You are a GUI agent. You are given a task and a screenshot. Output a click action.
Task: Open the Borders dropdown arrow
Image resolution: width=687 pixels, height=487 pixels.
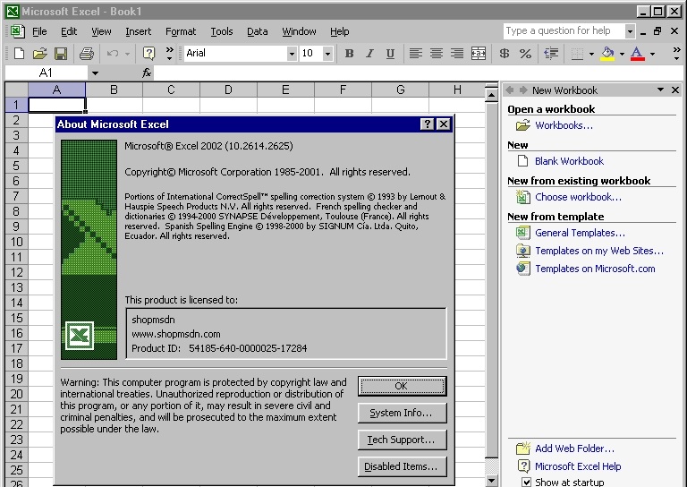591,54
